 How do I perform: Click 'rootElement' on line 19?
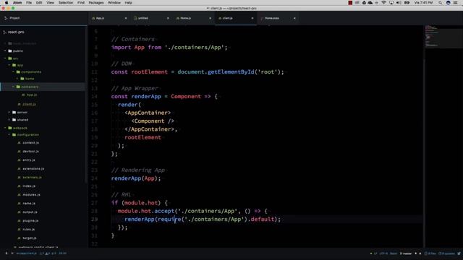[x=143, y=137]
